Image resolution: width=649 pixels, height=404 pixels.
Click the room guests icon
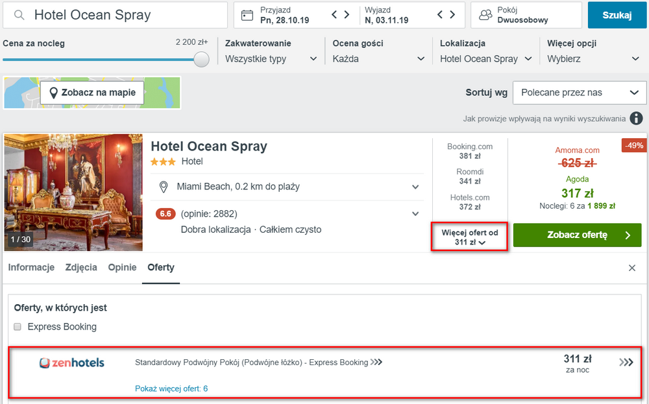(485, 16)
